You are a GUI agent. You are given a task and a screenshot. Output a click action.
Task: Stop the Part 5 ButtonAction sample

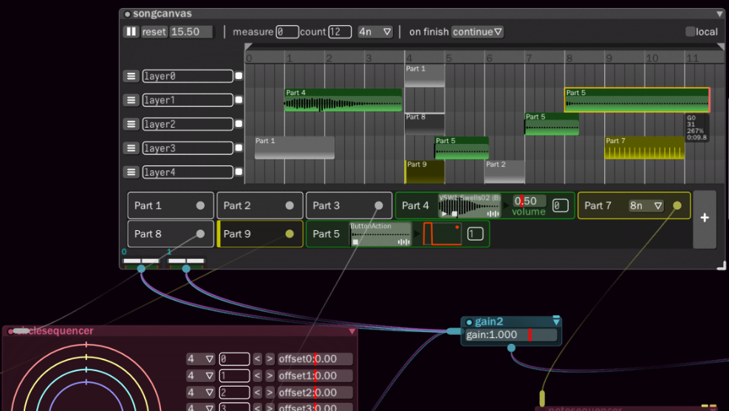coord(356,242)
